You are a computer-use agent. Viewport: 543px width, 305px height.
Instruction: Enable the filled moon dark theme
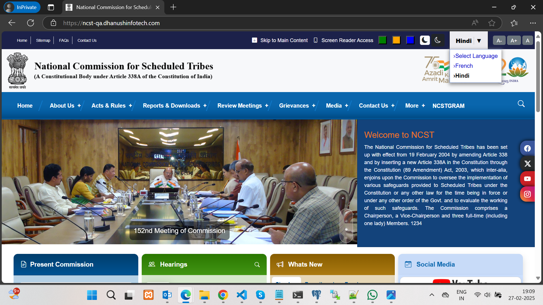(x=425, y=40)
